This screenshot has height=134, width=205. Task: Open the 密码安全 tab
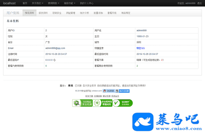click(x=57, y=13)
